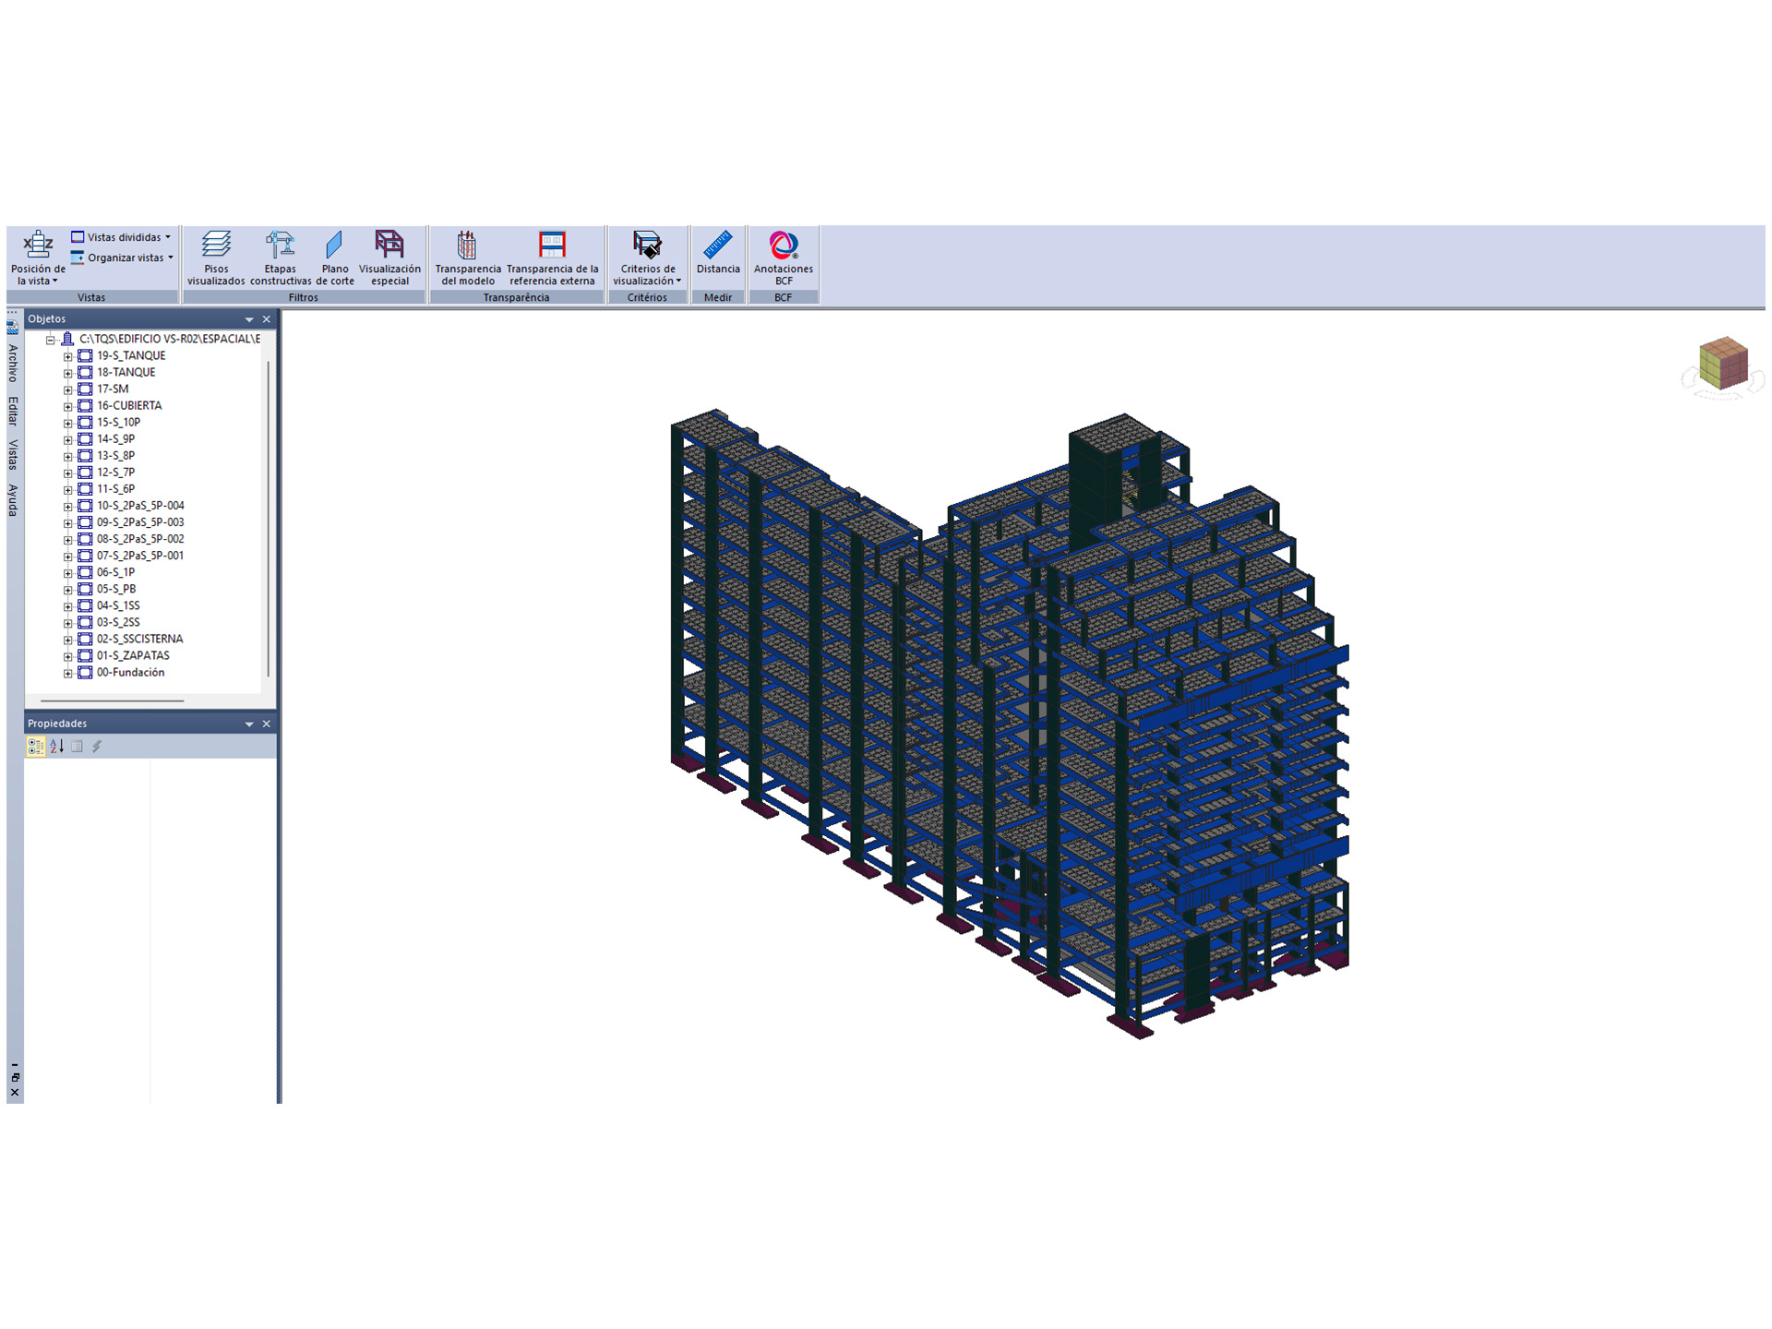
Task: Activate Plano de corte tool
Action: click(335, 257)
